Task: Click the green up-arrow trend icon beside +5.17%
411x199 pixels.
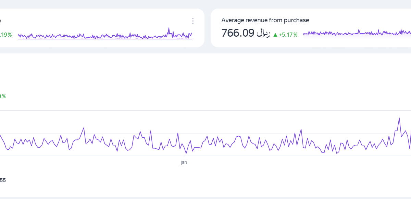Action: click(275, 35)
